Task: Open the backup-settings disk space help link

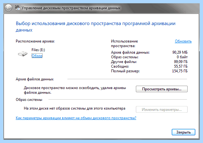Action: 76,118
